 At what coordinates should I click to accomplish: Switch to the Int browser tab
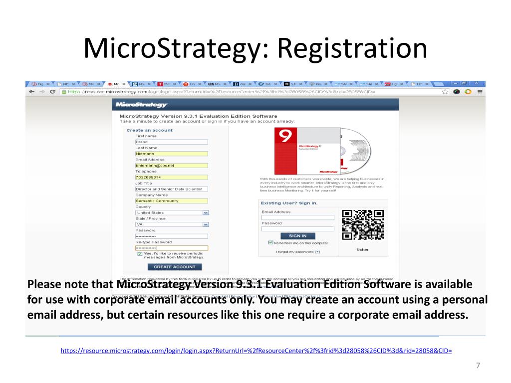[x=267, y=84]
